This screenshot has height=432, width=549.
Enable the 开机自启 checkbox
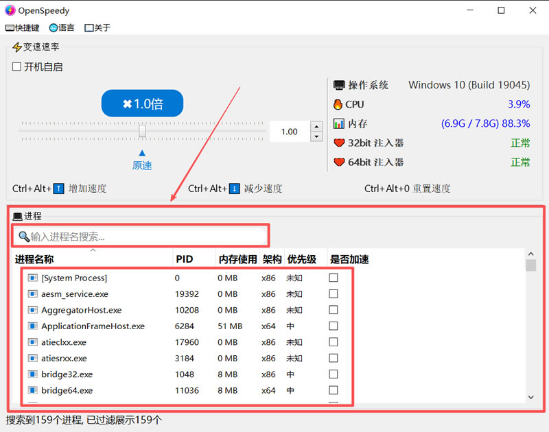pyautogui.click(x=16, y=67)
